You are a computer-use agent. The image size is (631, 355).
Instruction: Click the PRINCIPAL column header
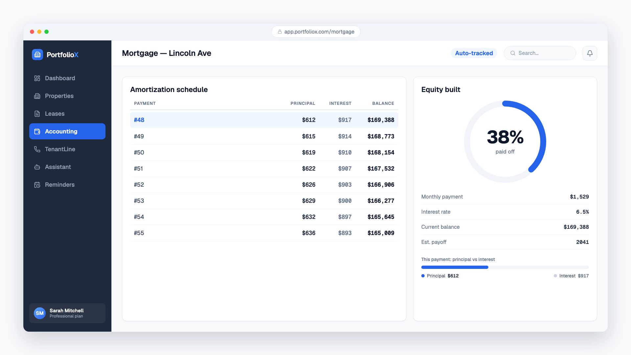pyautogui.click(x=303, y=103)
